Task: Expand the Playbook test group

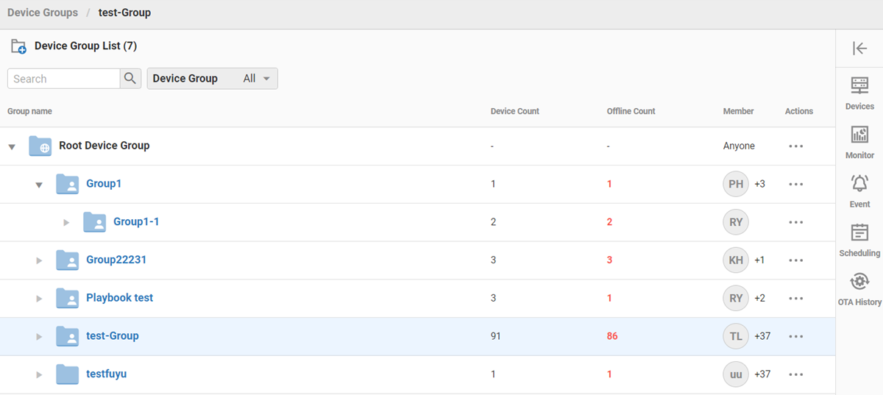Action: click(39, 299)
